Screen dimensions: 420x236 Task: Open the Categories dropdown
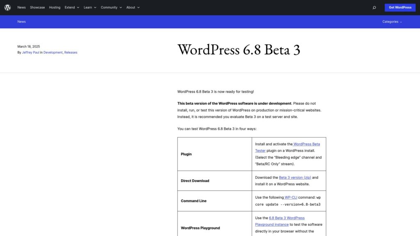click(x=392, y=22)
